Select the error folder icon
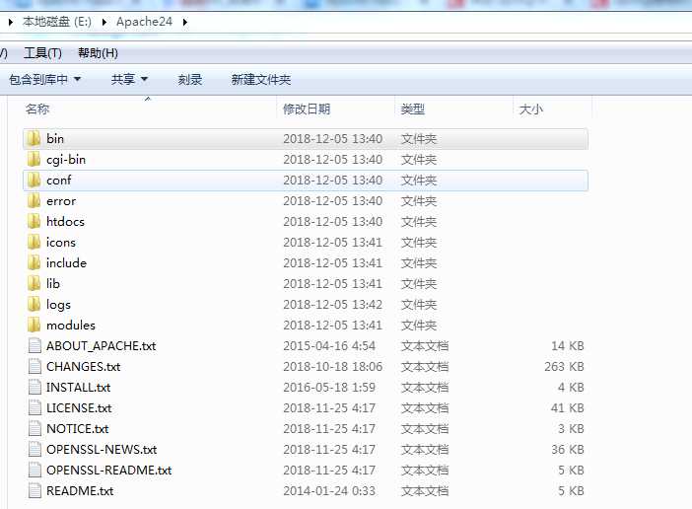Viewport: 692px width, 509px height. (34, 201)
